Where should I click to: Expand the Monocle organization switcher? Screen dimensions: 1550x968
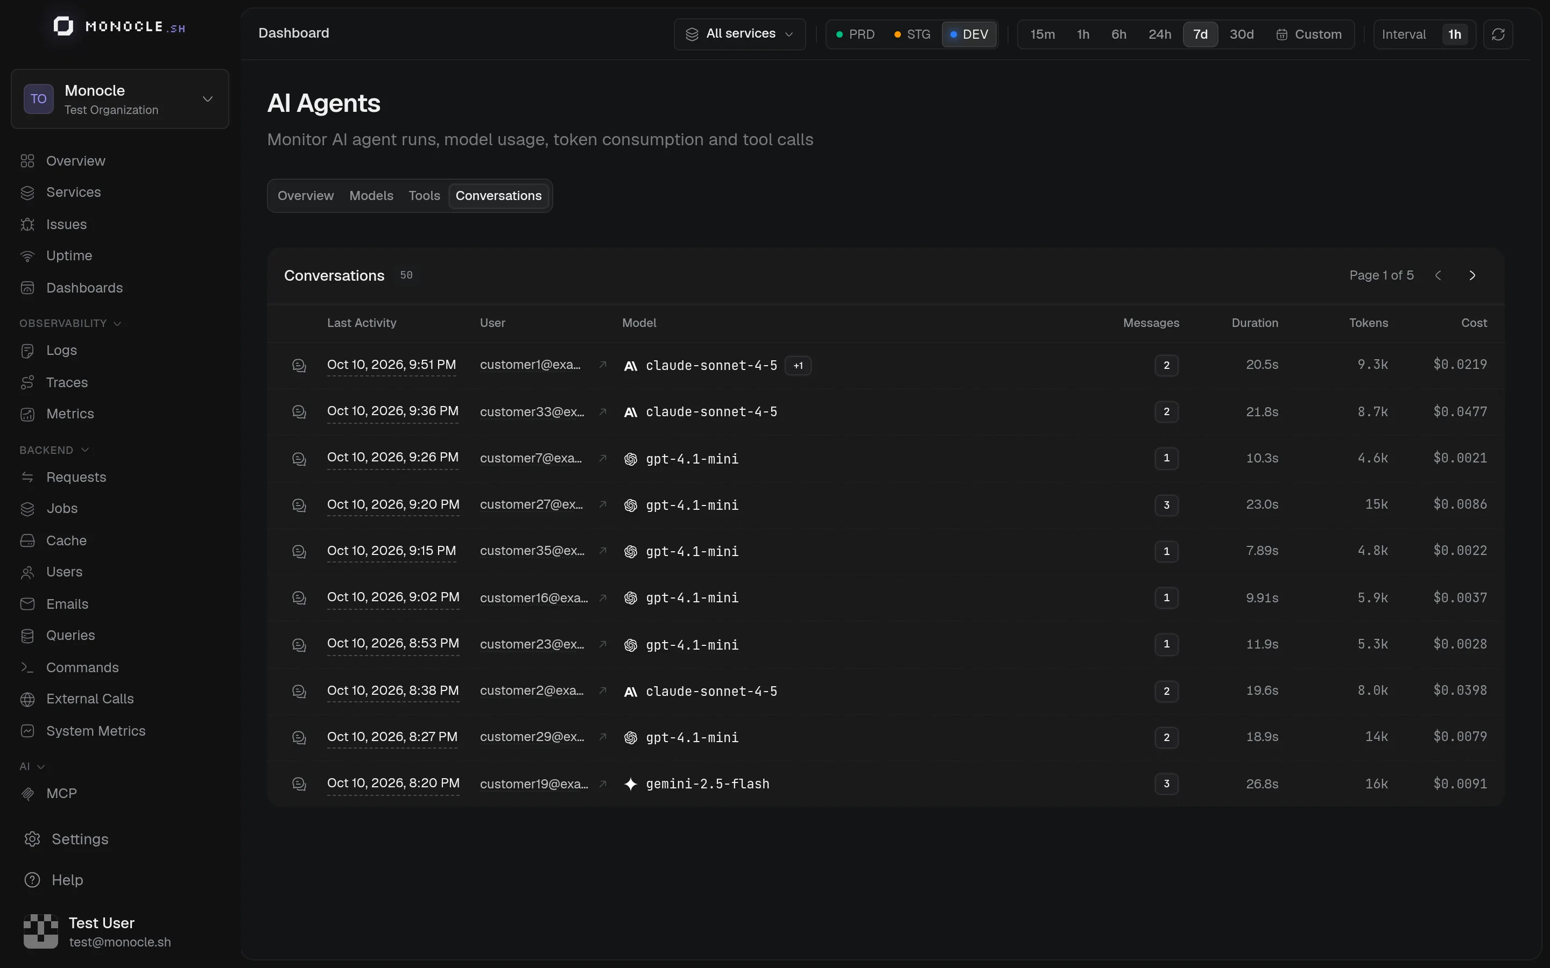pos(120,98)
